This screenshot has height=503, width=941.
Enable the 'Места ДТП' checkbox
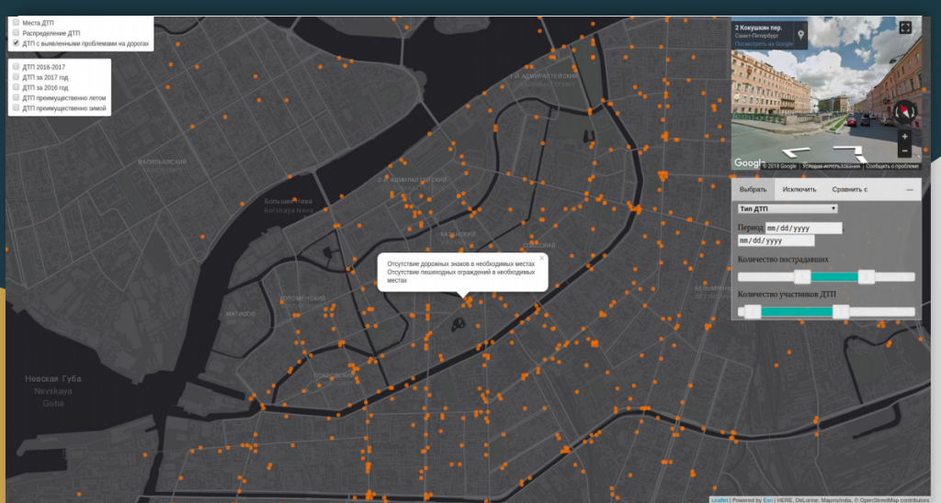[16, 22]
